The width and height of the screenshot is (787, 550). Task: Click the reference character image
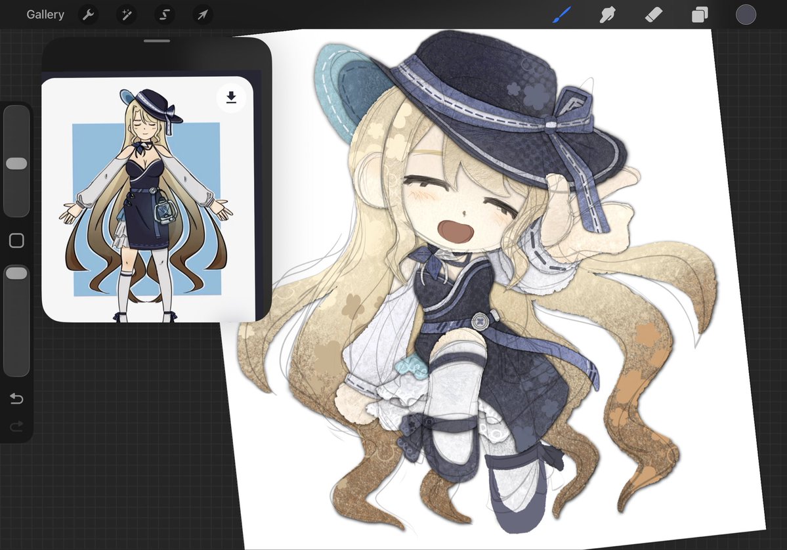pos(148,200)
